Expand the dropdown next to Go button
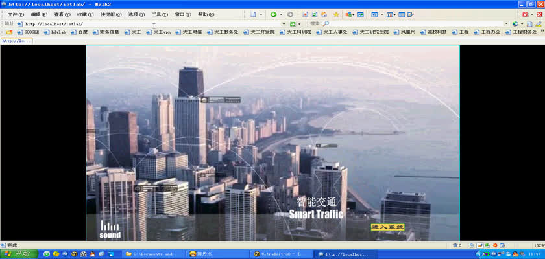The height and width of the screenshot is (259, 545). [x=300, y=24]
